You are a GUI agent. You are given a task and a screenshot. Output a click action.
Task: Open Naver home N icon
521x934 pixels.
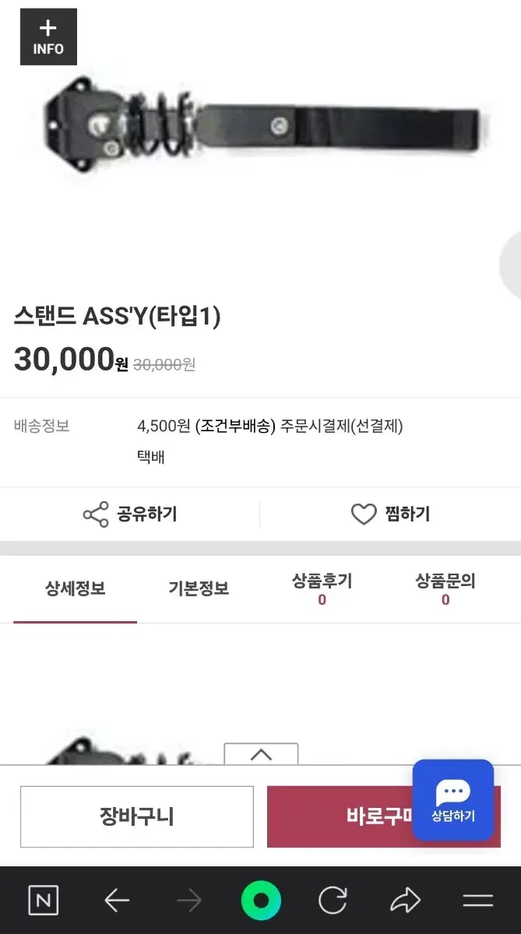(x=44, y=901)
